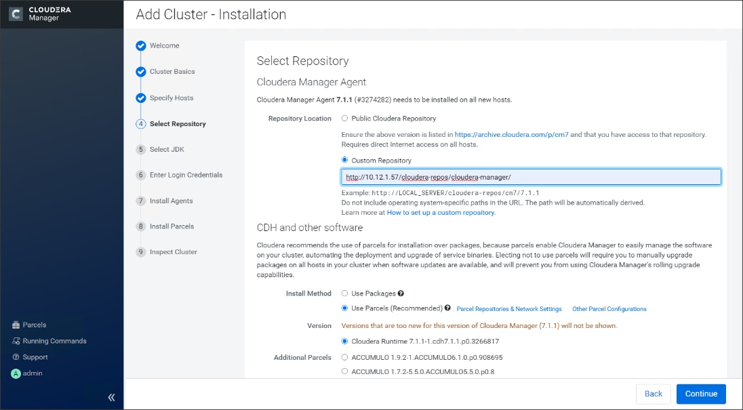Choose Use Packages install method
This screenshot has width=743, height=410.
coord(344,293)
